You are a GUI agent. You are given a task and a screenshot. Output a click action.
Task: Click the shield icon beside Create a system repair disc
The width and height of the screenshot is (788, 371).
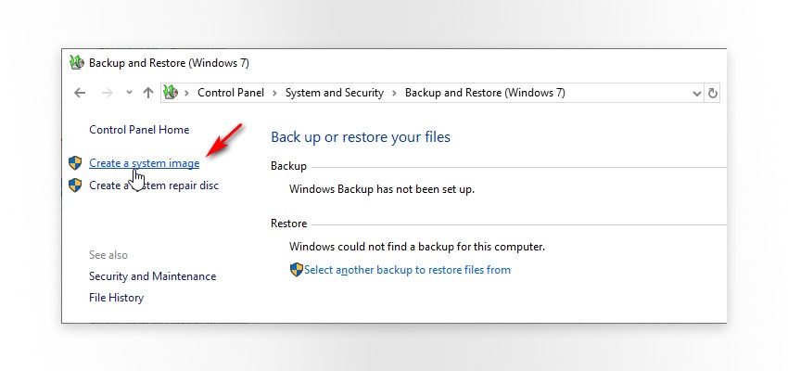pyautogui.click(x=76, y=185)
